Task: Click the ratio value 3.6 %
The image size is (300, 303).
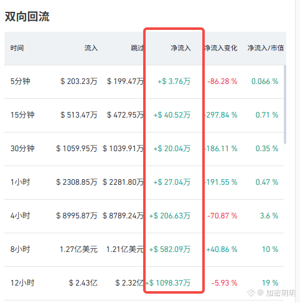Action: tap(269, 215)
